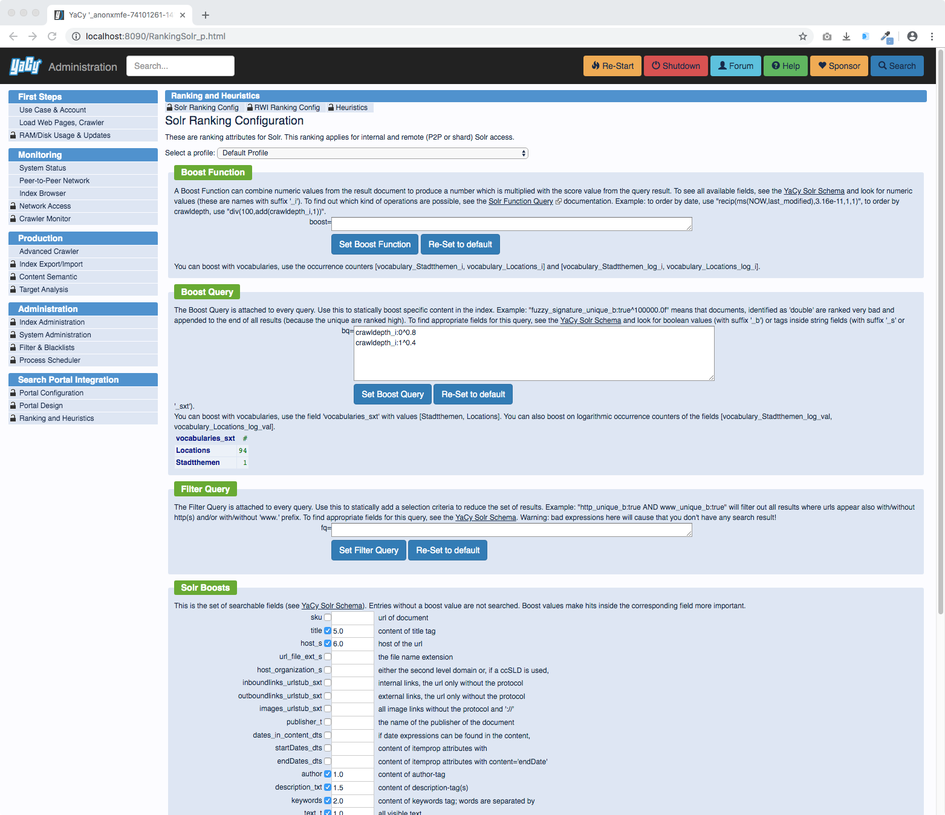Screen dimensions: 945x815
Task: Uncheck the host_s boost checkbox
Action: 328,643
